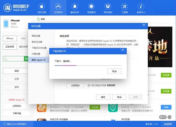
Task: Close the 下载依赖文件 dialog
Action: pos(123,50)
